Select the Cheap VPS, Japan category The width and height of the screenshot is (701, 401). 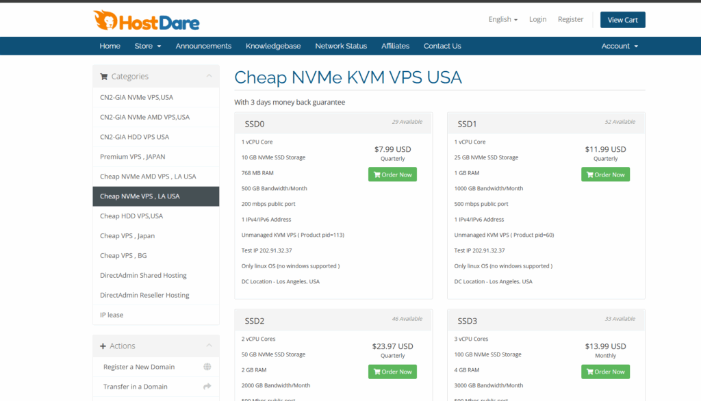(x=156, y=235)
